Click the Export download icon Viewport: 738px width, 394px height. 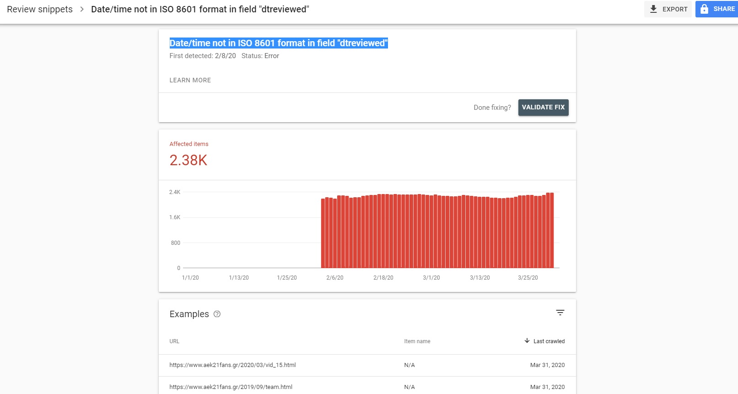click(653, 9)
